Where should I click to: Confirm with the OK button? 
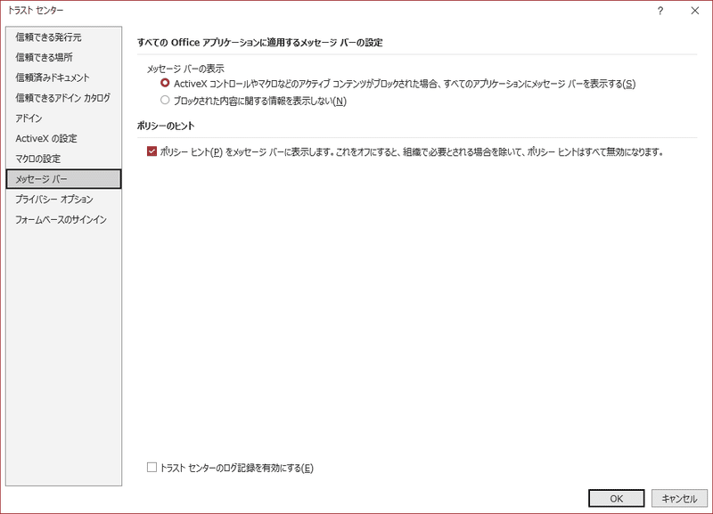pyautogui.click(x=616, y=498)
